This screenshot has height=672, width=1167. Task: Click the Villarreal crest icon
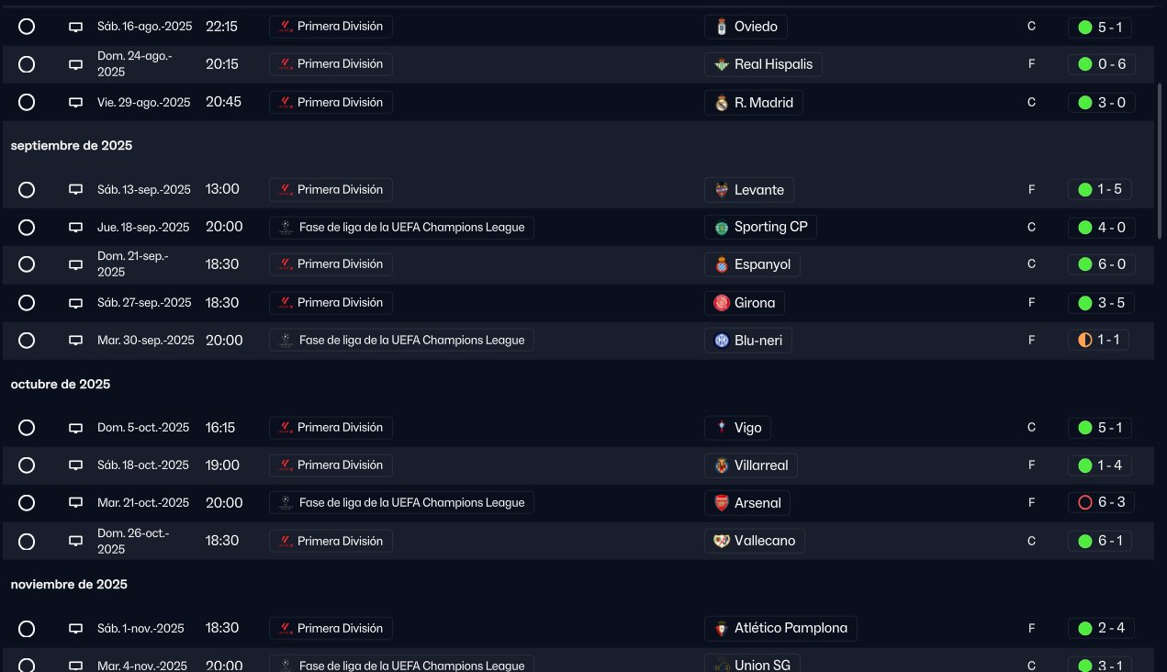(722, 465)
